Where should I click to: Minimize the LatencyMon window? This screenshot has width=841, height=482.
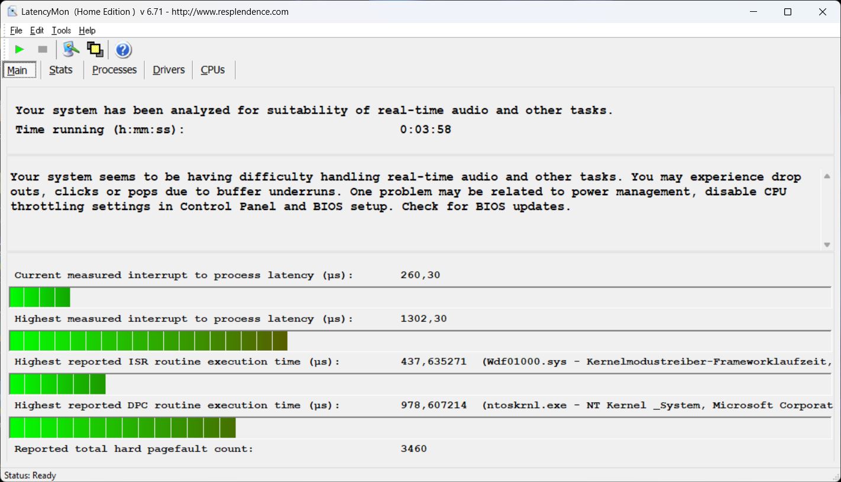coord(753,12)
